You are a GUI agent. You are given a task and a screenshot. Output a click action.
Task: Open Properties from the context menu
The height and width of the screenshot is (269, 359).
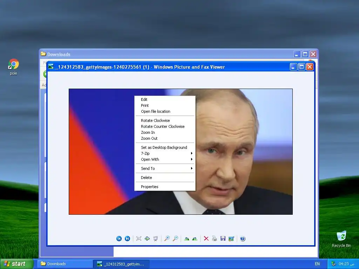click(x=165, y=187)
